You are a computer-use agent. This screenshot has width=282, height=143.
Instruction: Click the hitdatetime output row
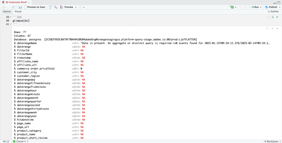click(50, 120)
